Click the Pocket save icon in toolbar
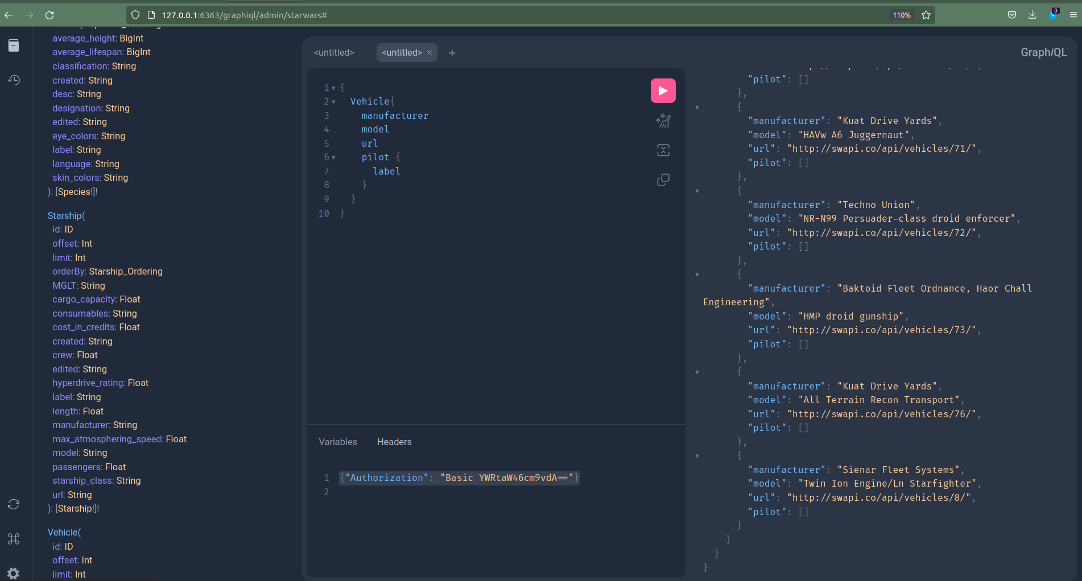The width and height of the screenshot is (1082, 581). 1011,15
